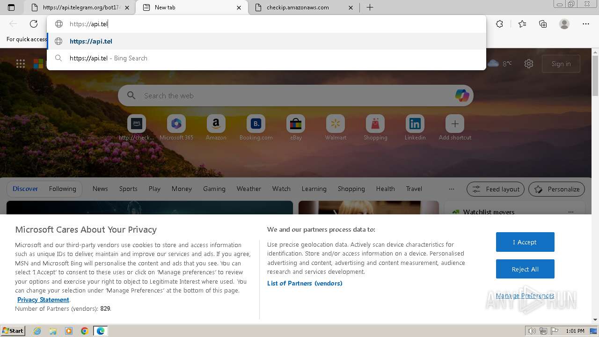The image size is (599, 337).
Task: Open the Money feed category
Action: point(182,189)
